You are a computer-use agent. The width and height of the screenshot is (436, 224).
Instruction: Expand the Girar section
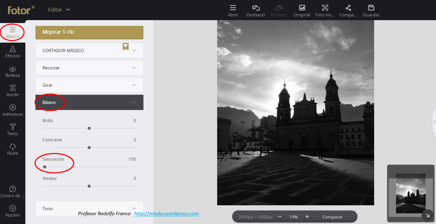(x=89, y=85)
